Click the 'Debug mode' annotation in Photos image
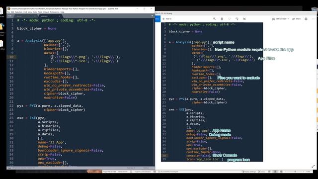This screenshot has height=179, width=318. tap(220, 135)
